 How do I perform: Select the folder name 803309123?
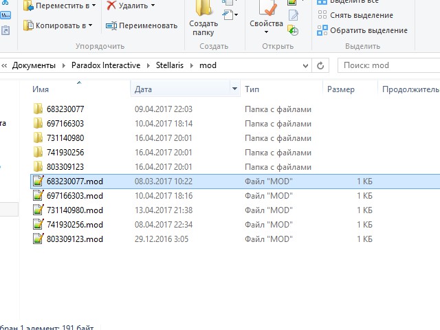click(x=65, y=166)
